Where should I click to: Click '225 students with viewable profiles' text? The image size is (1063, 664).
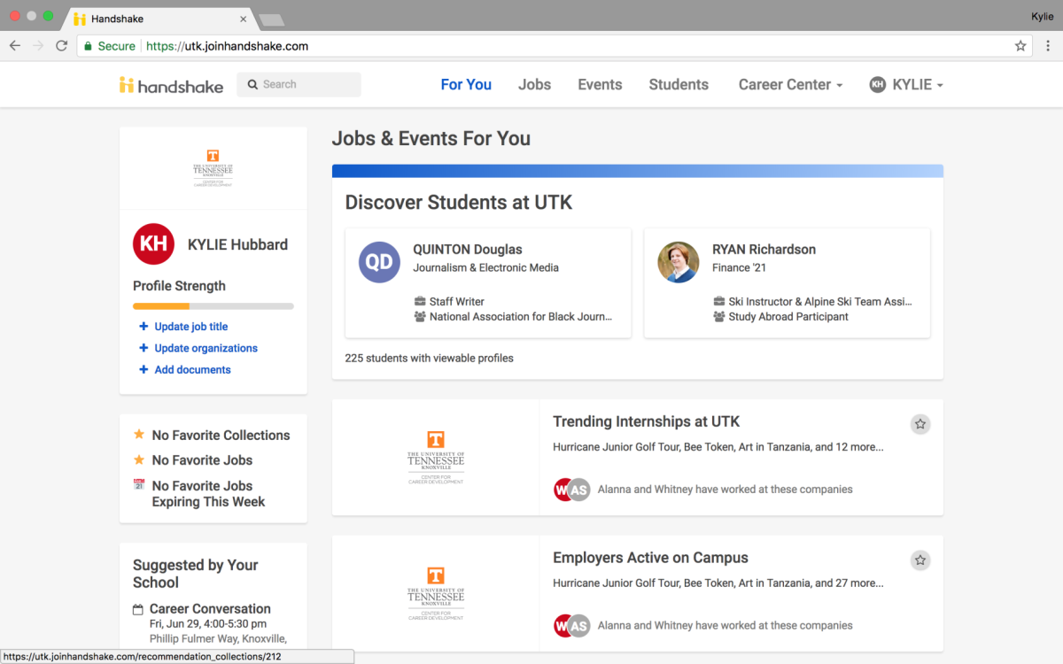click(x=429, y=359)
